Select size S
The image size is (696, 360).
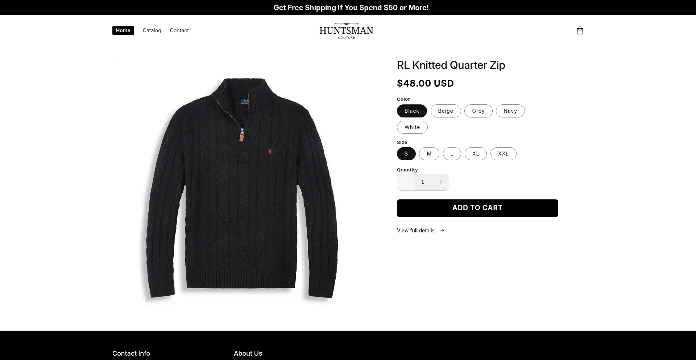[x=406, y=154]
